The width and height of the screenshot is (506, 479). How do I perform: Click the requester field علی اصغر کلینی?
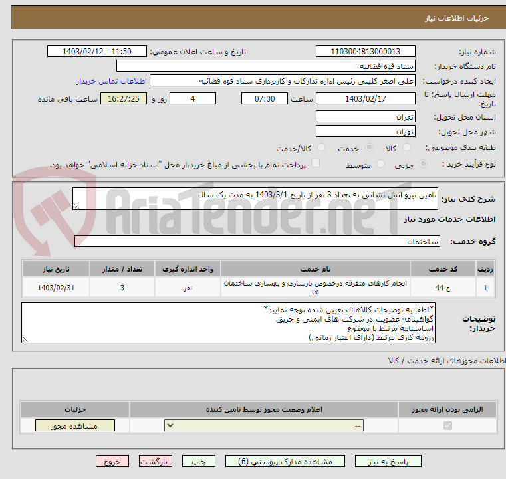283,80
